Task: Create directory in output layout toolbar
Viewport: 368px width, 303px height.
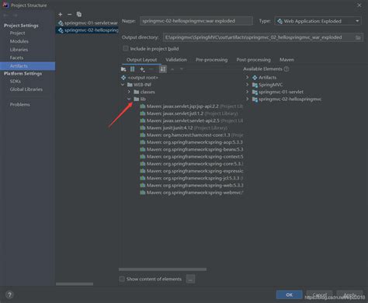Action: point(123,69)
